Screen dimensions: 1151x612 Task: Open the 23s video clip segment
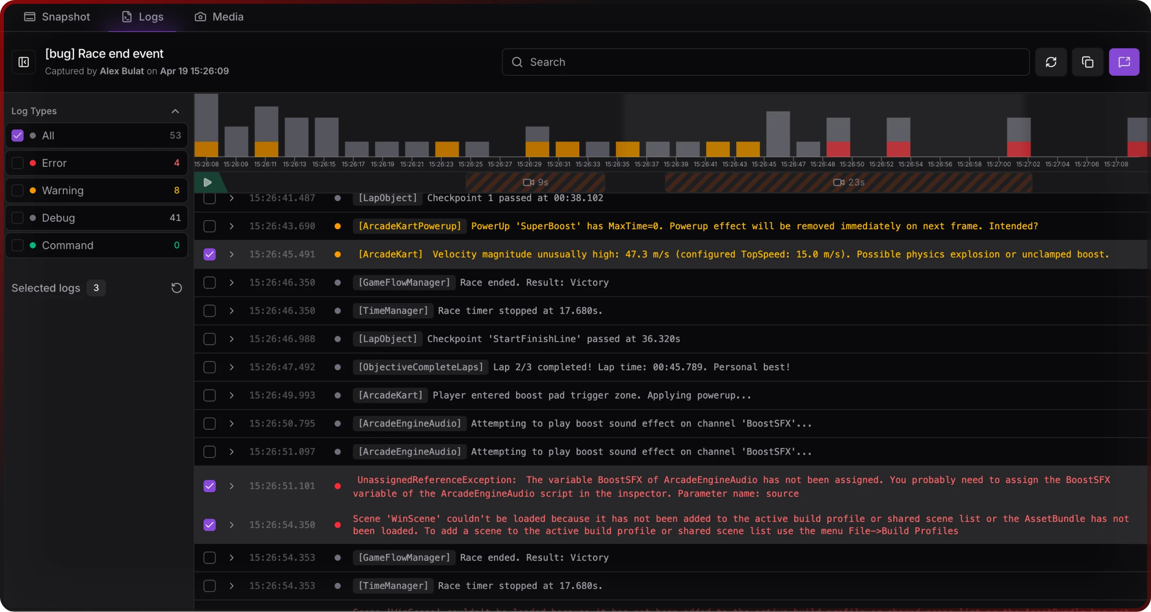848,182
